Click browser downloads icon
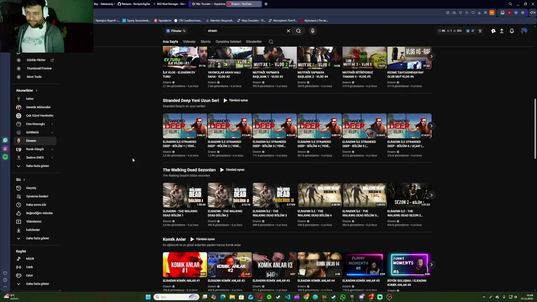 479,13
